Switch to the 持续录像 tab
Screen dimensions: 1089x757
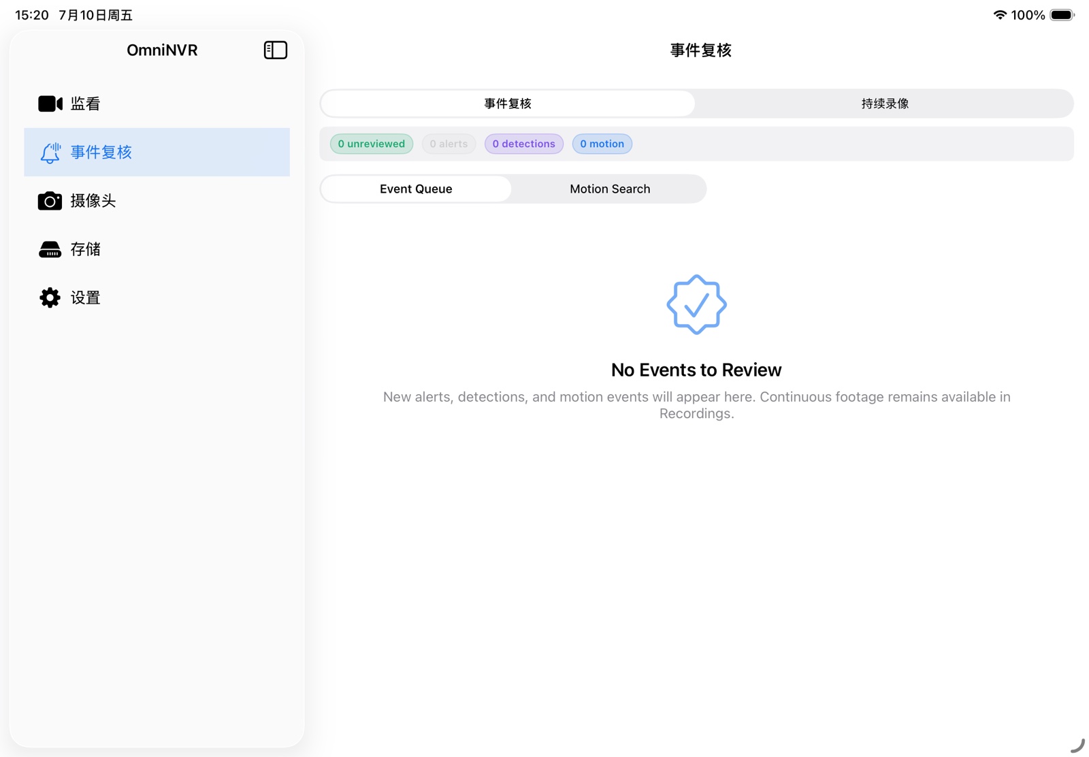click(885, 103)
